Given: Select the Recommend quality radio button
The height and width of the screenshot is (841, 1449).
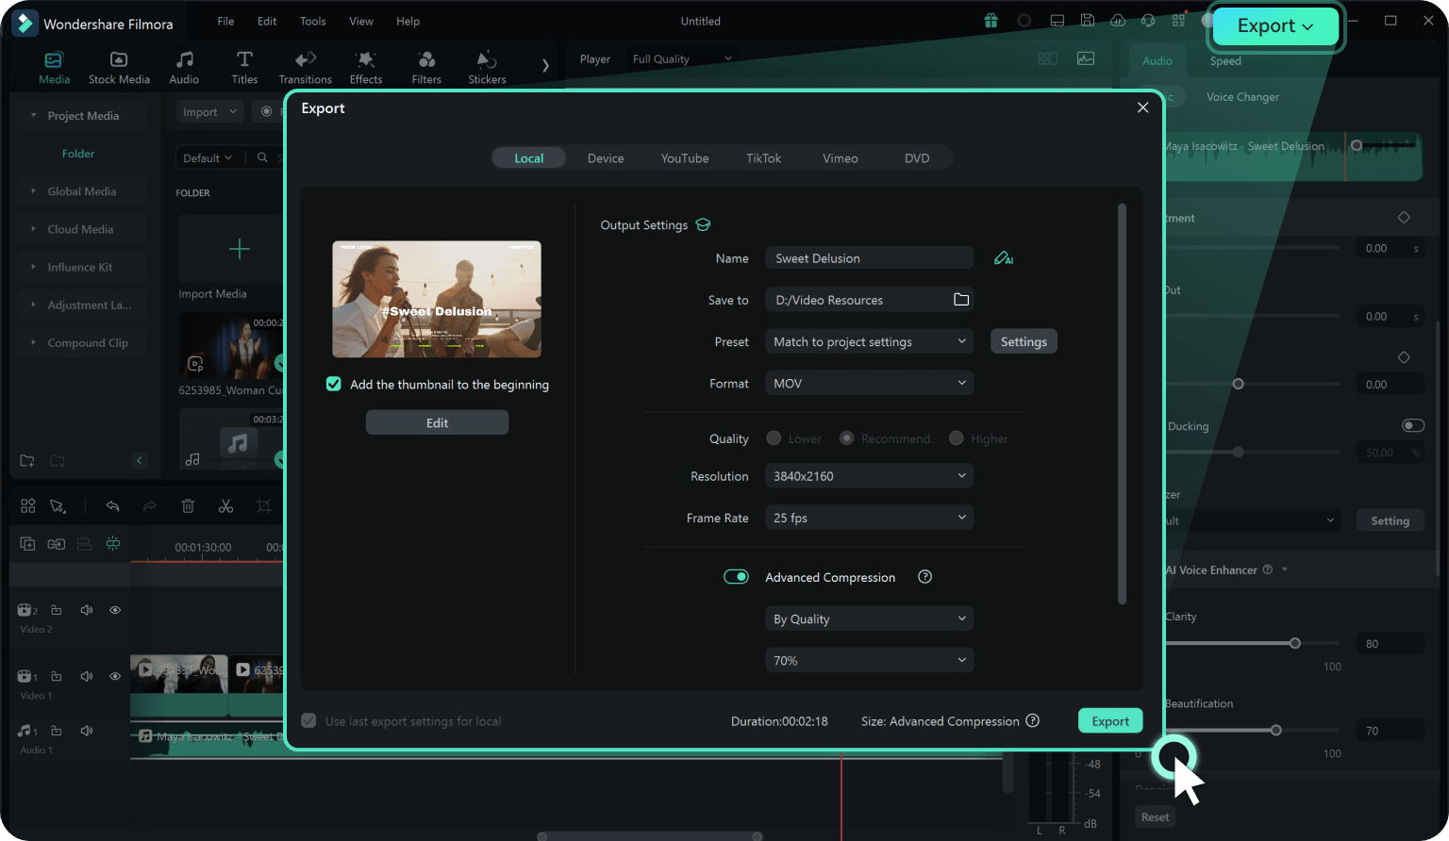Looking at the screenshot, I should click(847, 438).
